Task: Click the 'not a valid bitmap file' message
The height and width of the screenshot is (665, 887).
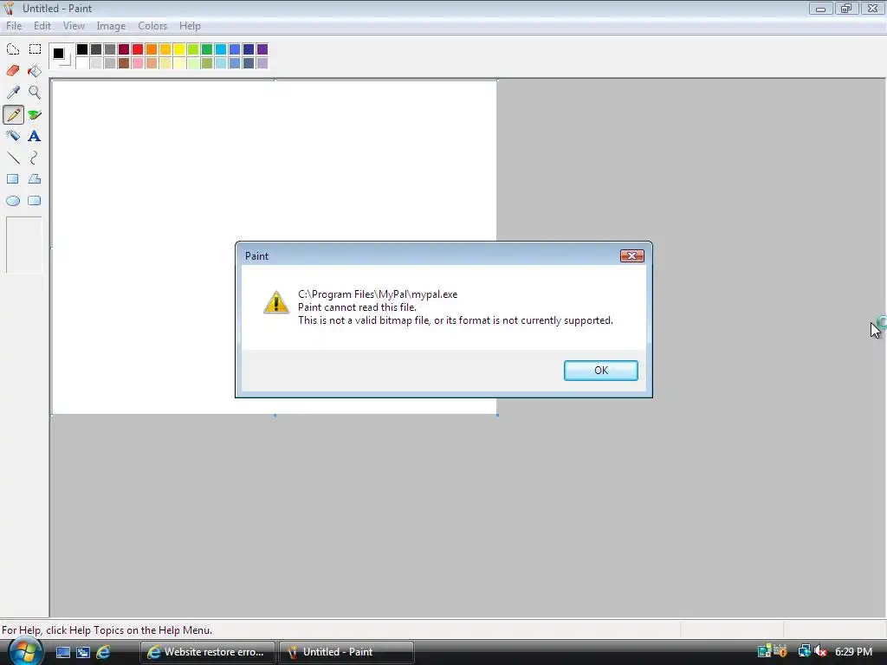Action: (x=456, y=320)
